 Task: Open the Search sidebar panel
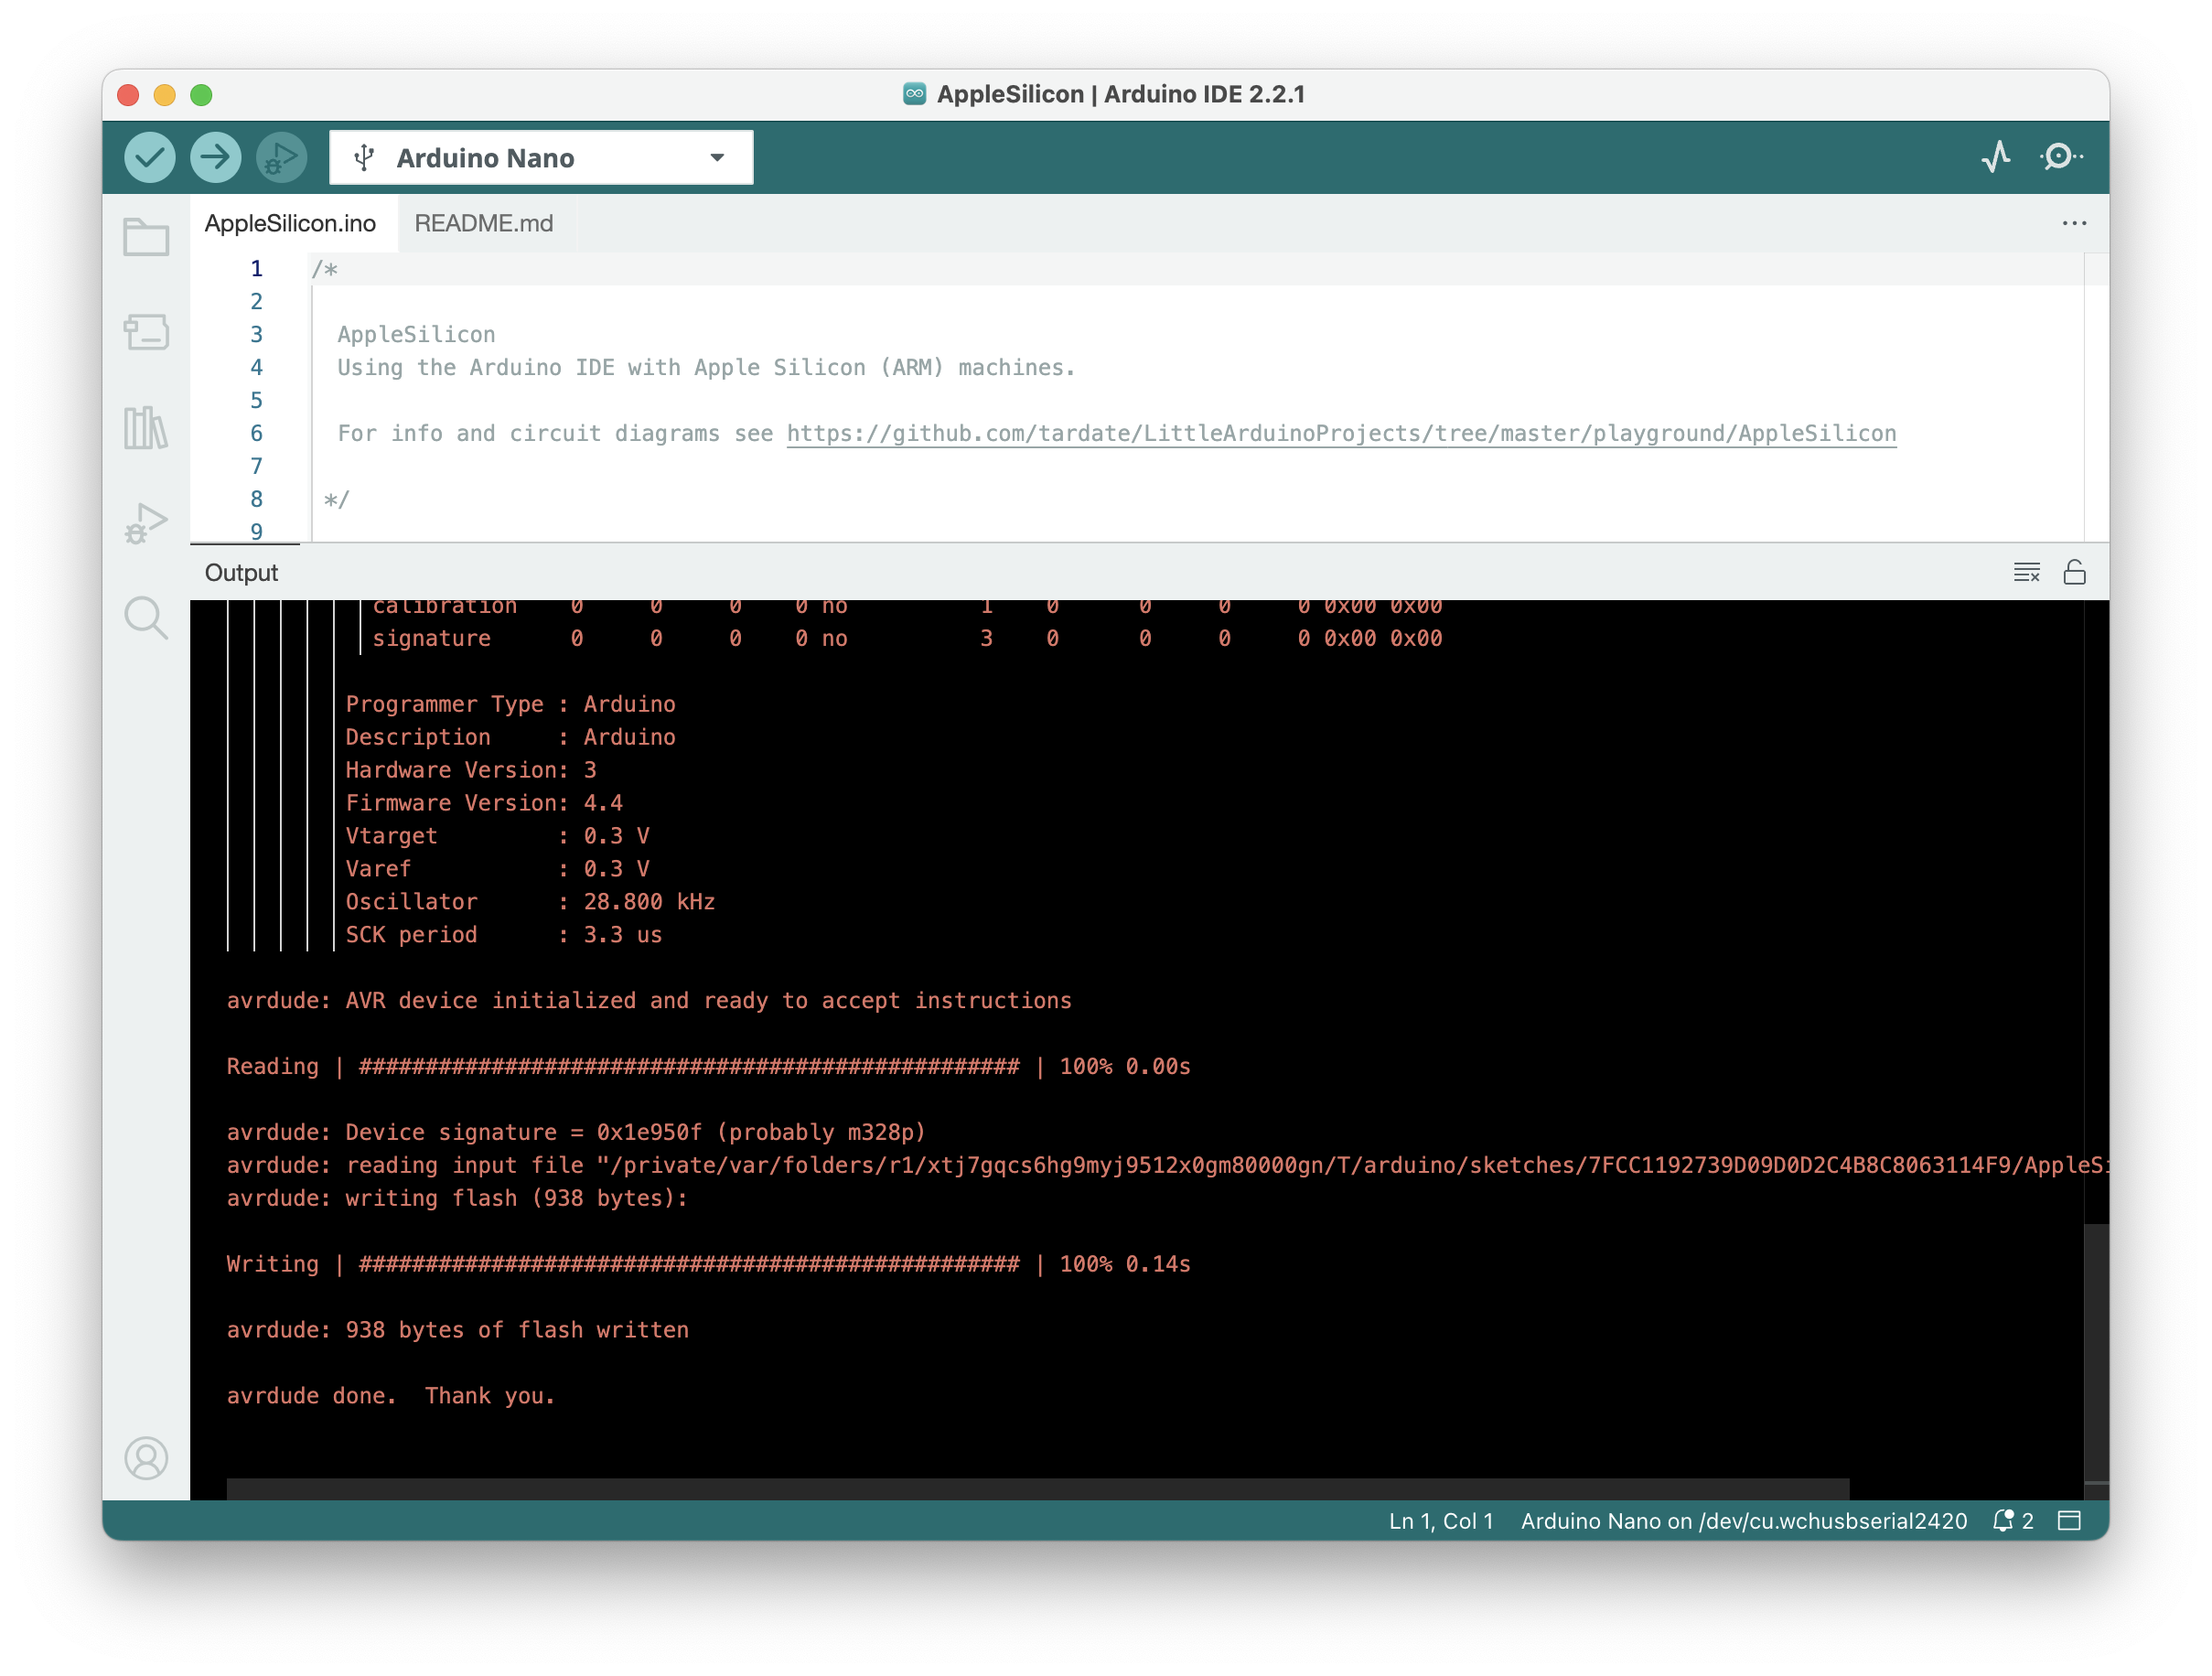(x=146, y=617)
